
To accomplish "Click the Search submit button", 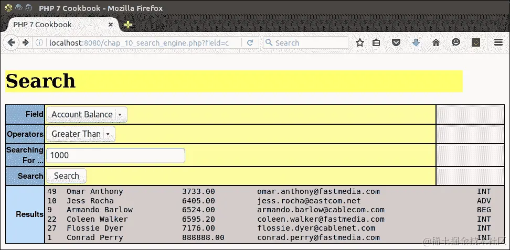I will click(x=66, y=176).
